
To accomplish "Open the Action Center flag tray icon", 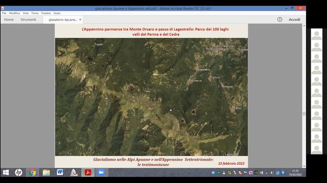I will [245, 173].
